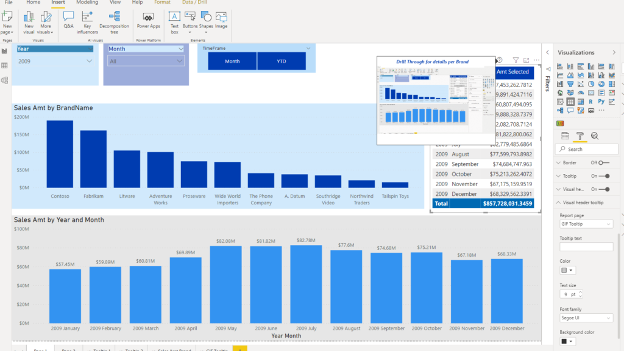Get more visuals via ellipsis icon
Image resolution: width=624 pixels, height=351 pixels.
pos(601,110)
